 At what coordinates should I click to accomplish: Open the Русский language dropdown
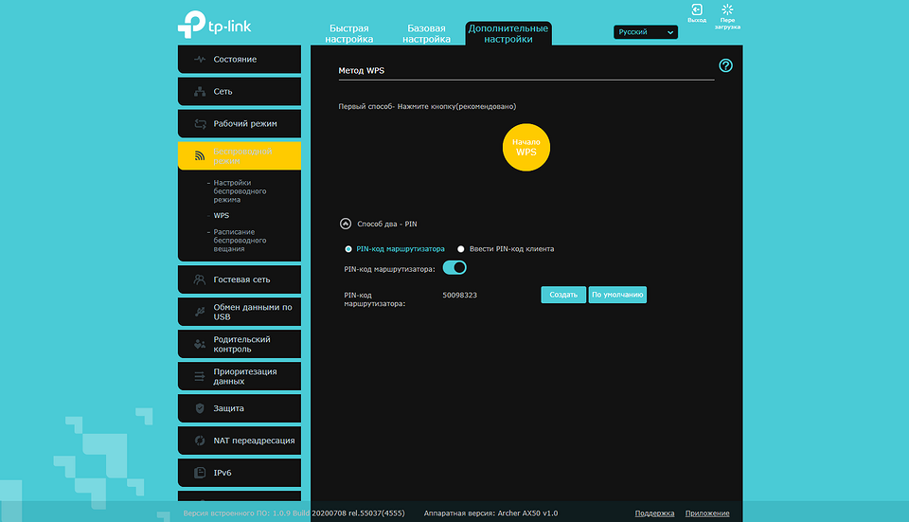point(646,32)
